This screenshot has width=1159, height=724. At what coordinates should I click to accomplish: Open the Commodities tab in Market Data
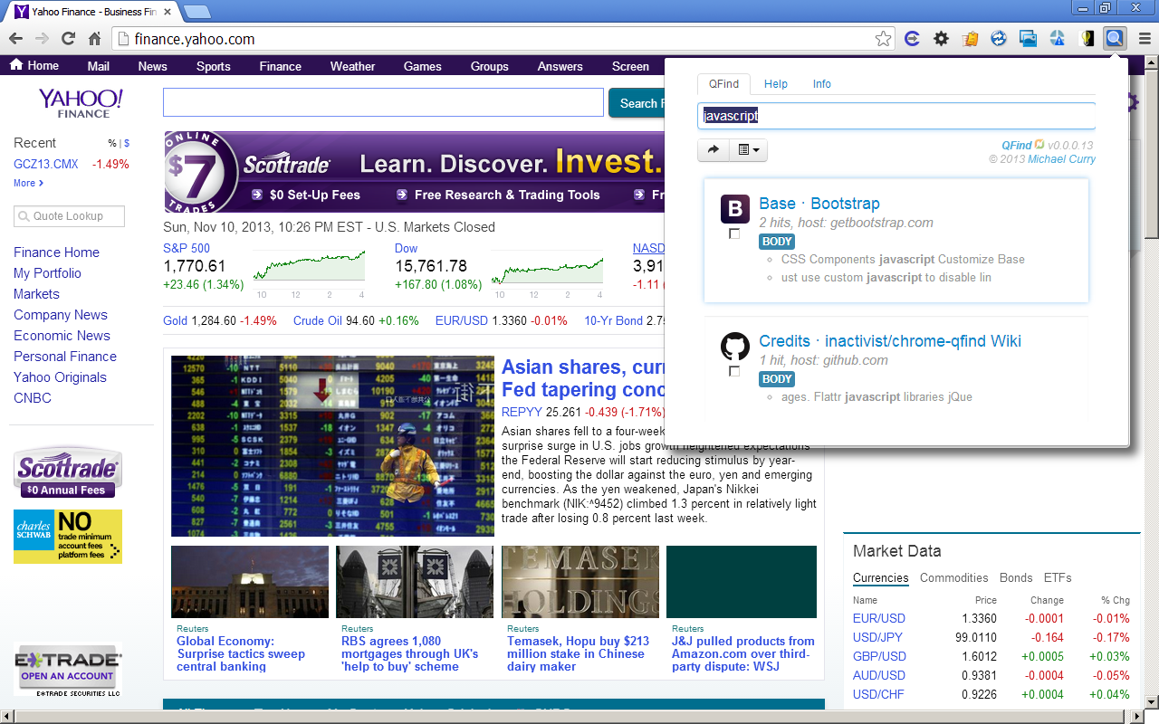954,577
